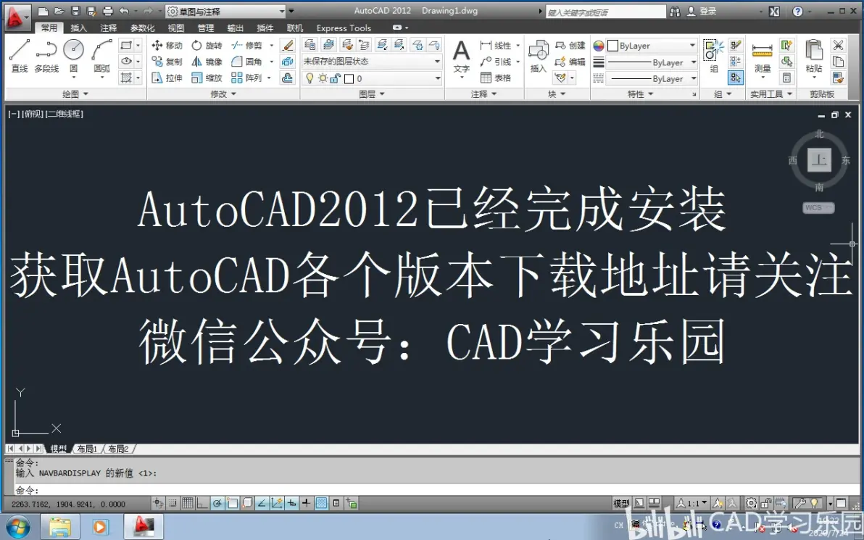Click the [俯视] view label
864x540 pixels.
(x=33, y=114)
